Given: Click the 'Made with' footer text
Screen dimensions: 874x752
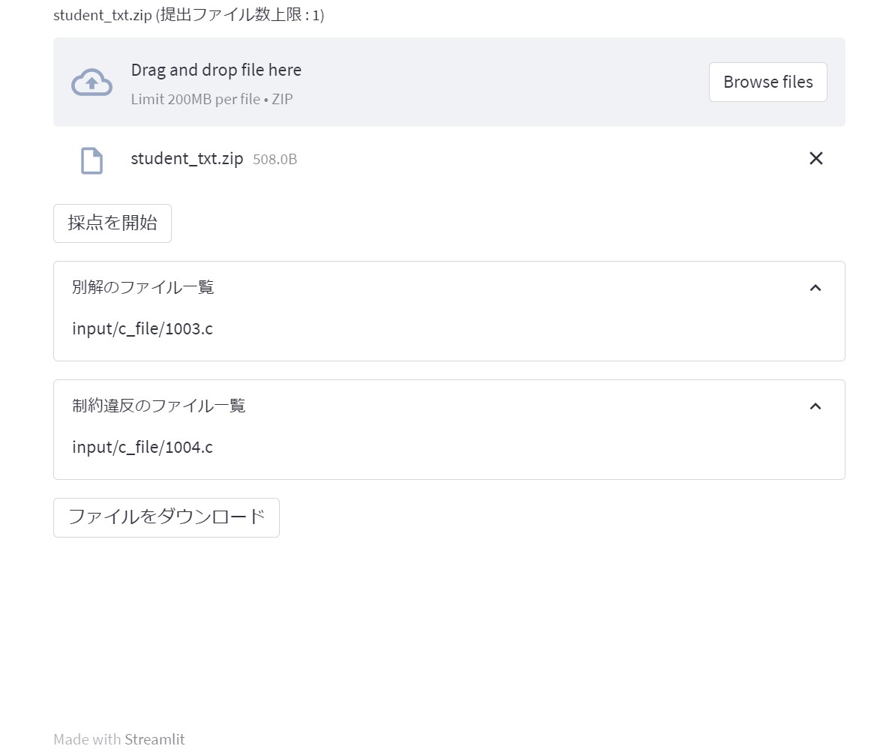Looking at the screenshot, I should coord(86,739).
